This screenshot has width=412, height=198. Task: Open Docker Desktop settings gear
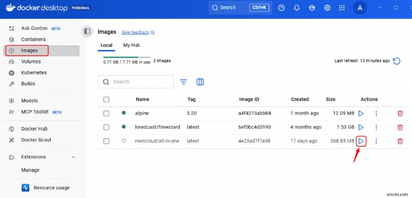point(327,8)
